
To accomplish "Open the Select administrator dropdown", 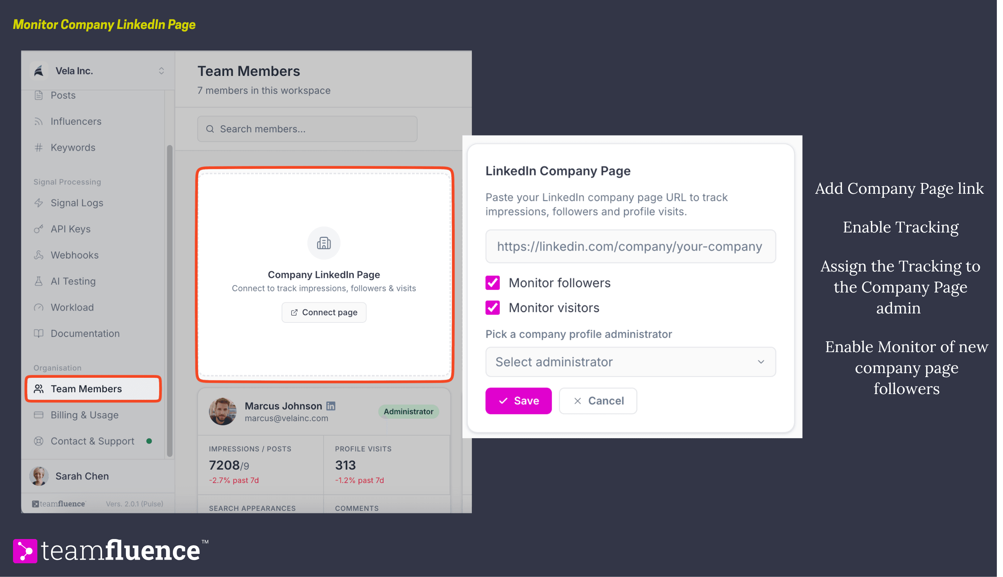I will (631, 362).
